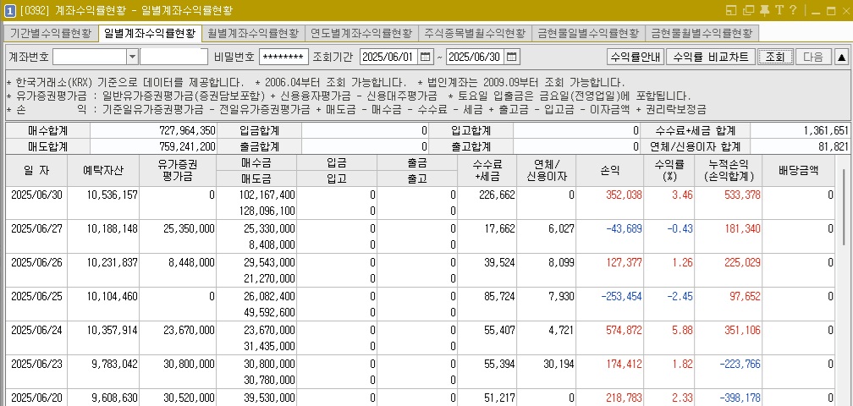This screenshot has height=406, width=853.
Task: Collapse the info panel with the up-triangle button
Action: [x=841, y=57]
